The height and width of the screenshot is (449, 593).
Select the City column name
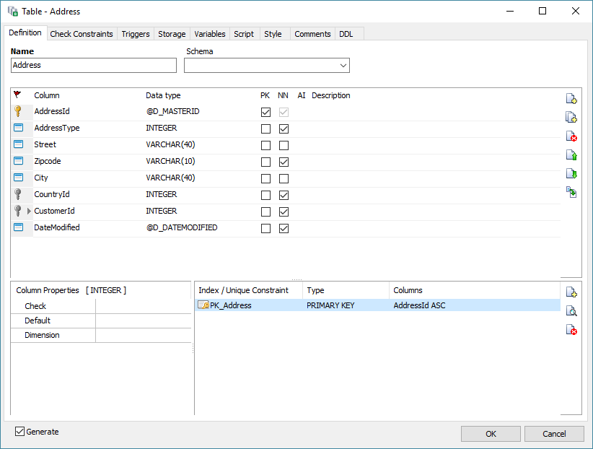click(41, 178)
